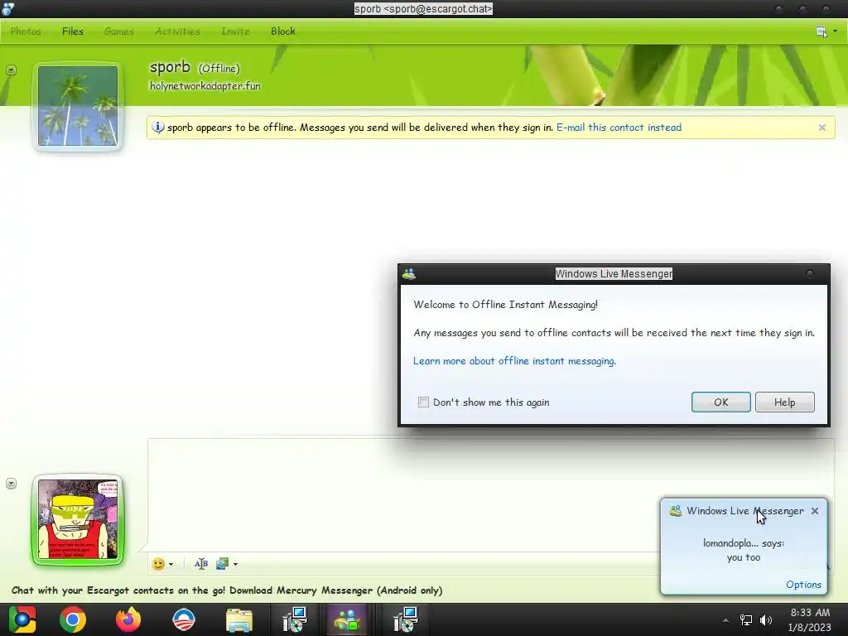Click Messenger icon in toast header
Image resolution: width=848 pixels, height=636 pixels.
click(675, 510)
